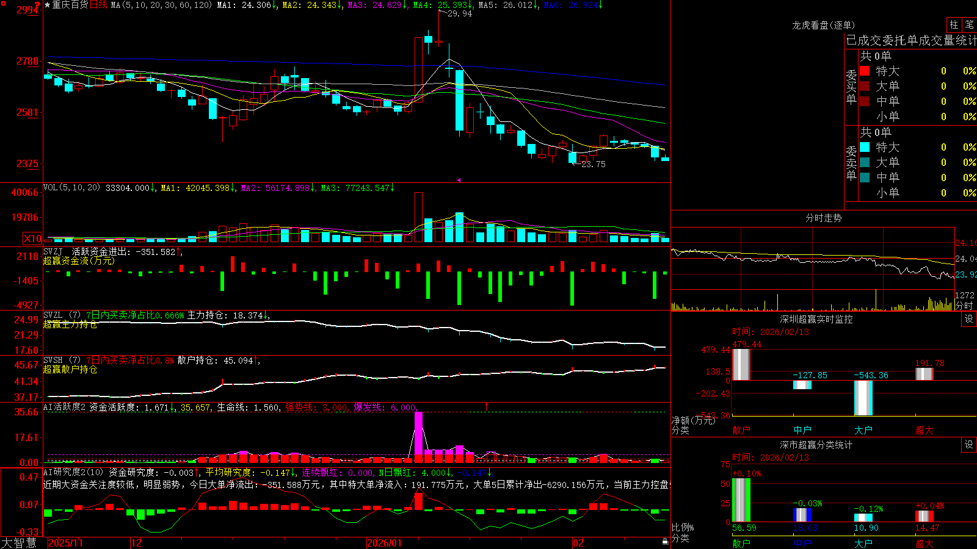Click the 超赢主力持仓 sub-label
977x549 pixels.
[x=70, y=324]
